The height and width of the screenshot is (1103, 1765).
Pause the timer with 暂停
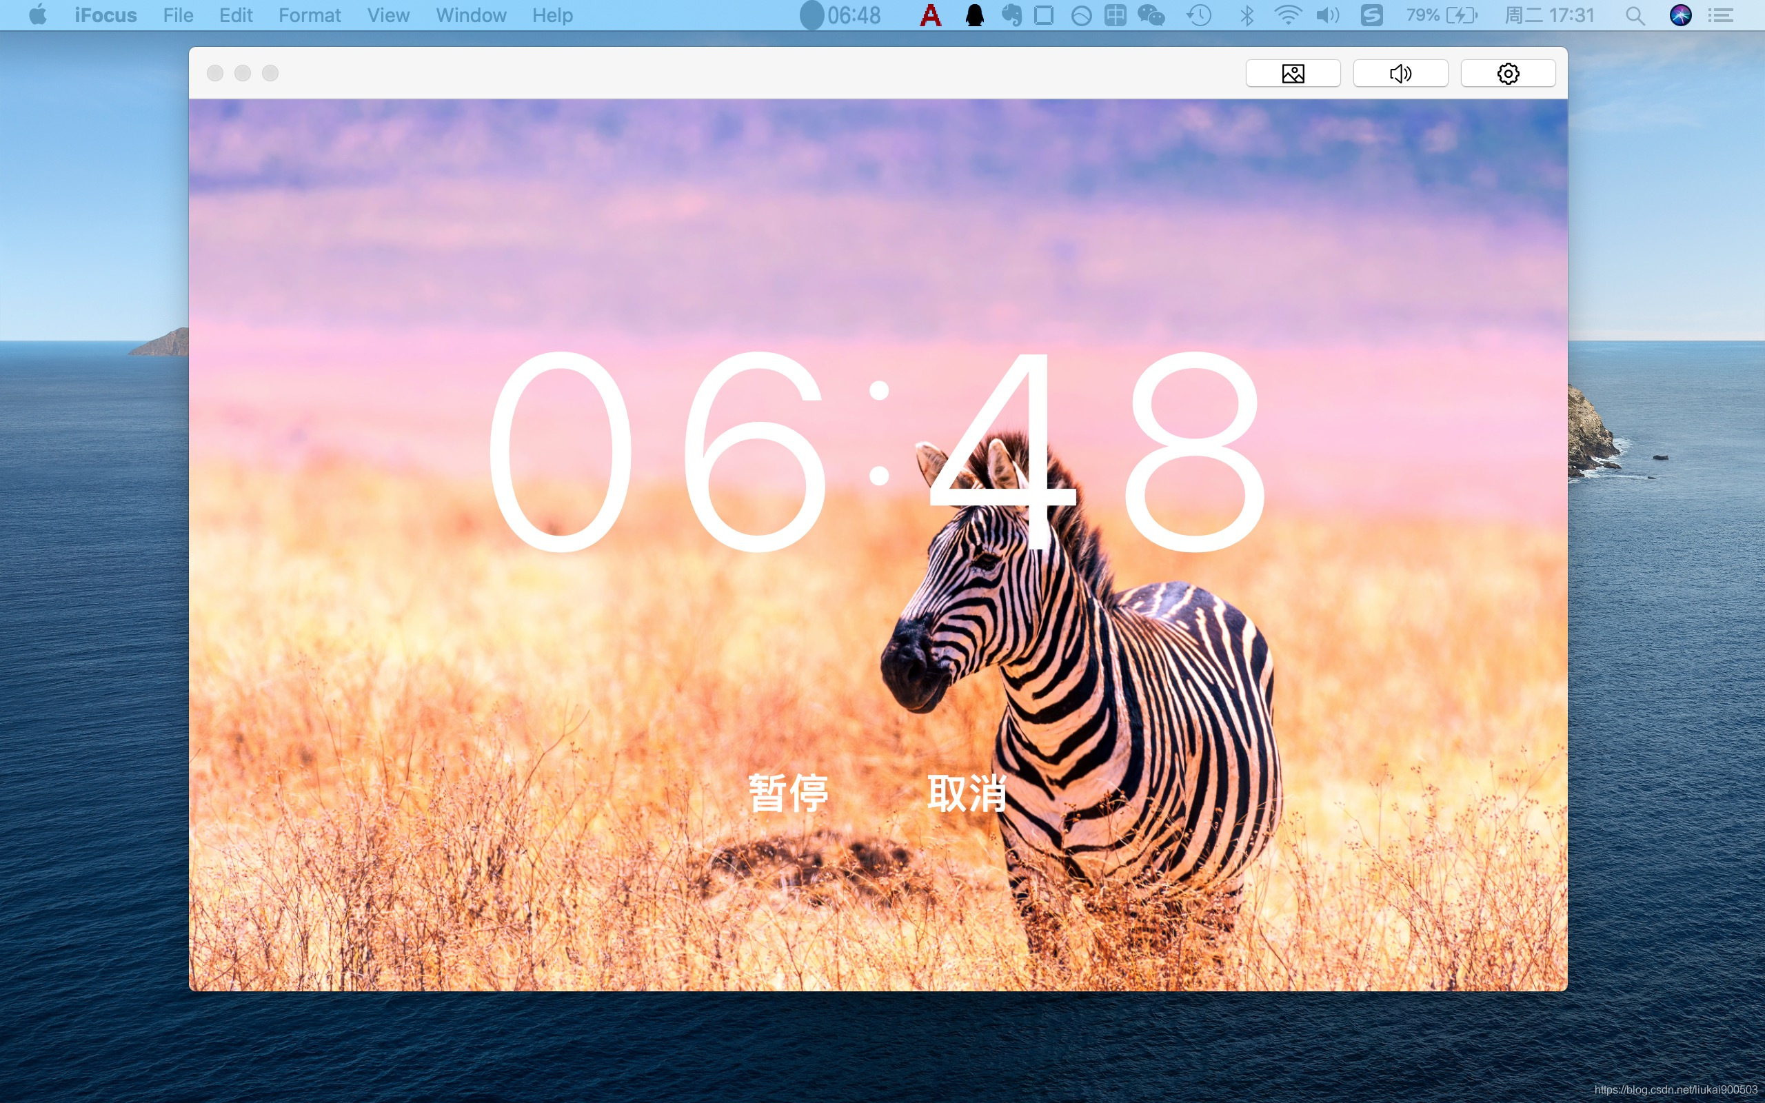(x=787, y=793)
